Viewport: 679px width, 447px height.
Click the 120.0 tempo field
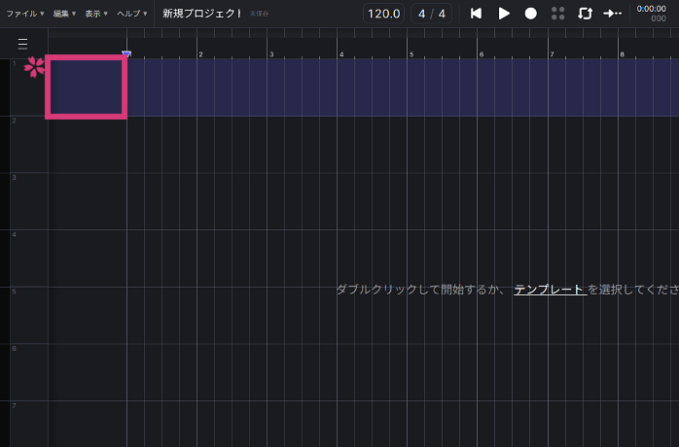coord(384,14)
